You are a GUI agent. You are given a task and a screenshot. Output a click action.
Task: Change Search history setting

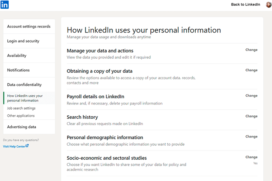(252, 116)
